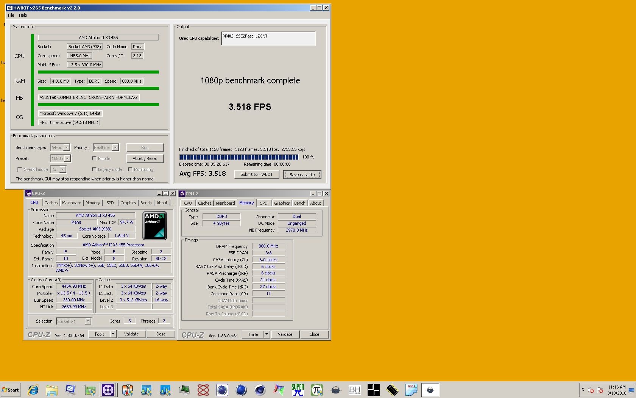Click the Multiplier x 13.5 value field

[73, 293]
